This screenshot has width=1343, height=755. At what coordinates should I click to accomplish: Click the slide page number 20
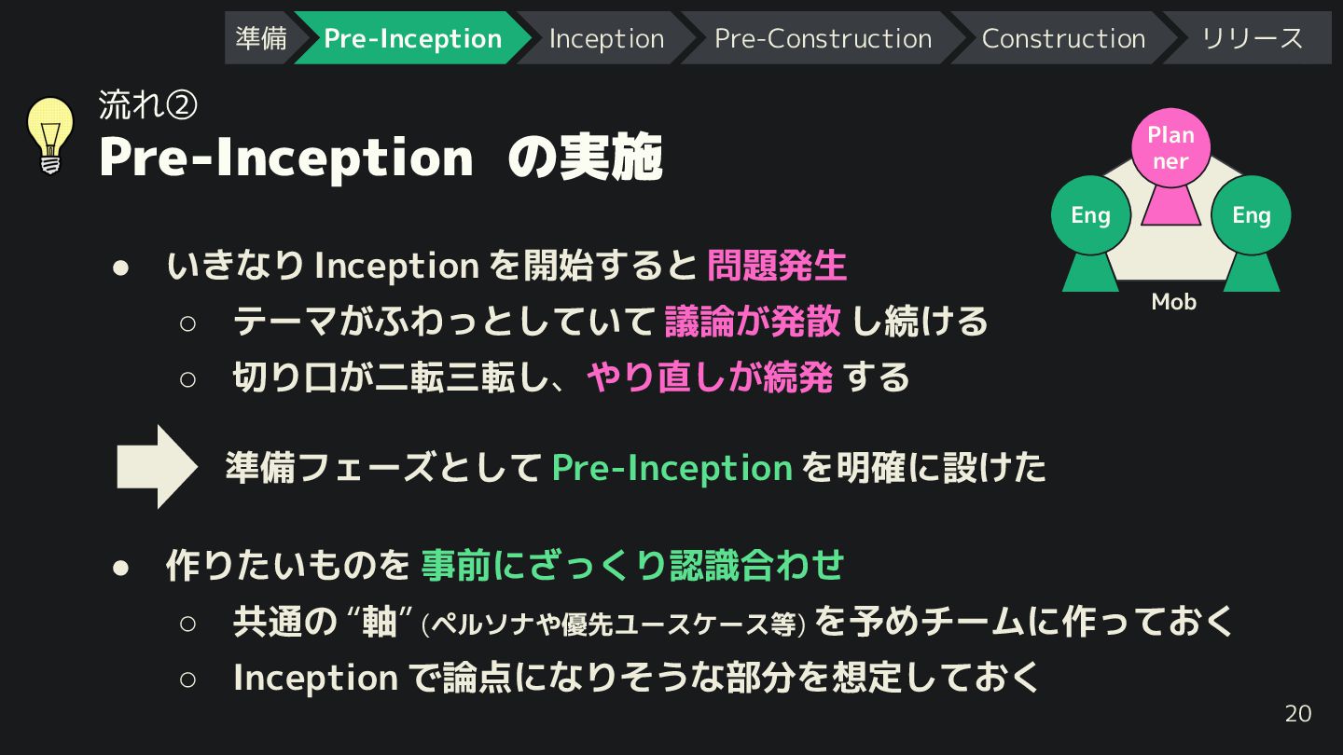(1297, 714)
